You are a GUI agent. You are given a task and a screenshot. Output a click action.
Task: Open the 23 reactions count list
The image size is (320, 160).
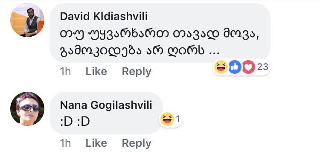point(262,67)
